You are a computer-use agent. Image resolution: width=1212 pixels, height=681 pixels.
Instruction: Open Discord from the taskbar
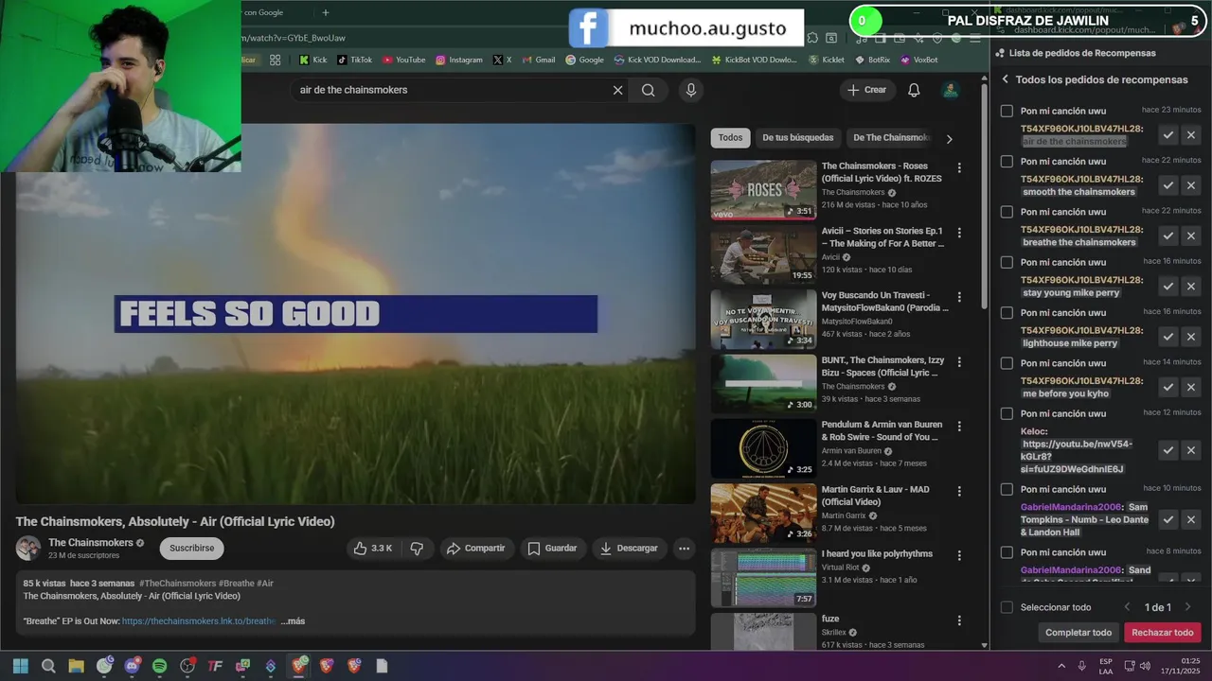(x=132, y=666)
